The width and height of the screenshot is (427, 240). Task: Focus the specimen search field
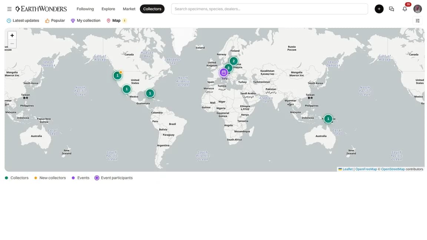click(269, 9)
